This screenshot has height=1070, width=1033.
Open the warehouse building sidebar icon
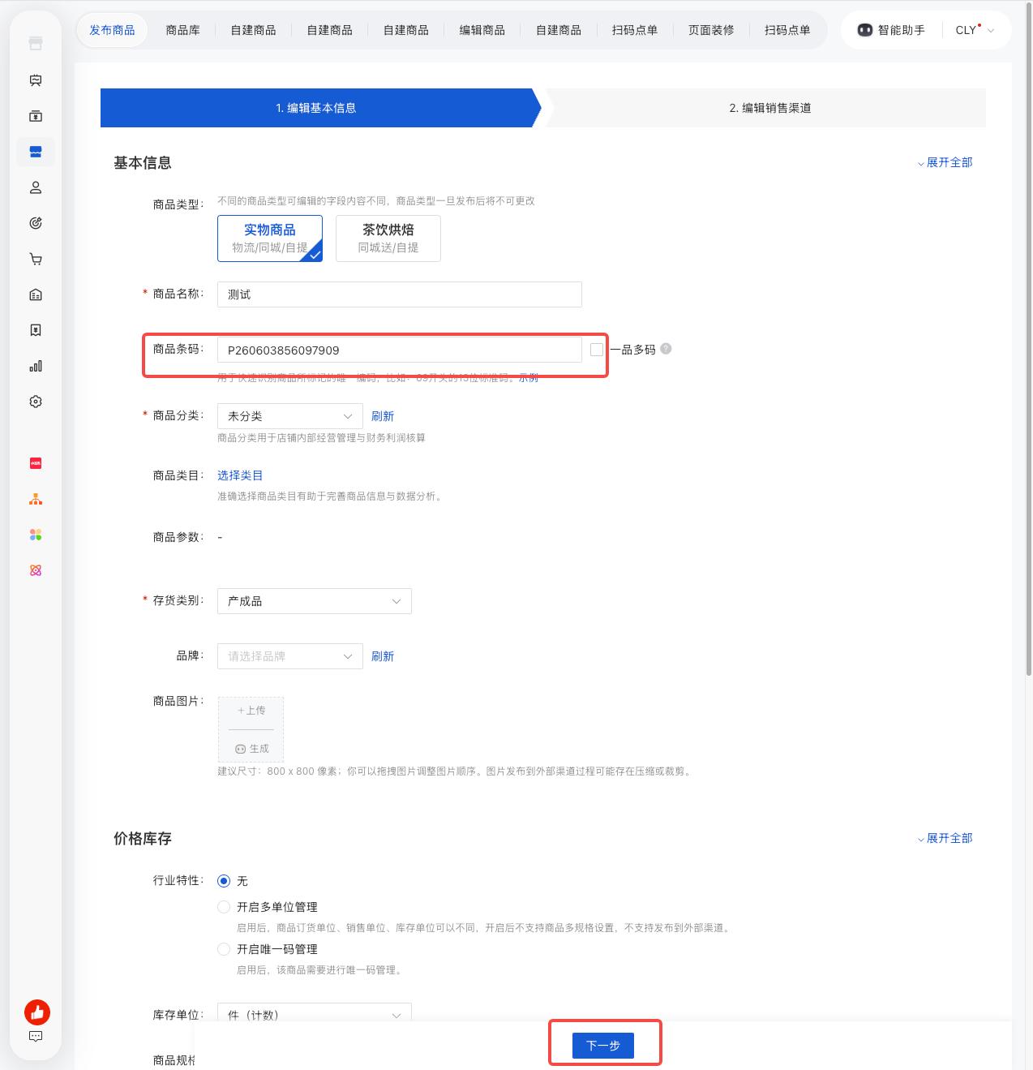(x=36, y=294)
